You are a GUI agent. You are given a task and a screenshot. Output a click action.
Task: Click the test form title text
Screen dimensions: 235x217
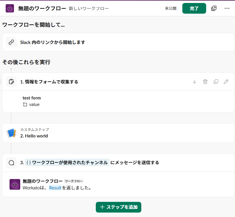[32, 98]
